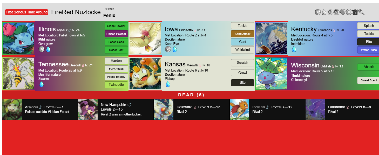Viewport: 379px width, 155px height.
Task: Click the female symbol next to Gyarados
Action: tap(334, 30)
